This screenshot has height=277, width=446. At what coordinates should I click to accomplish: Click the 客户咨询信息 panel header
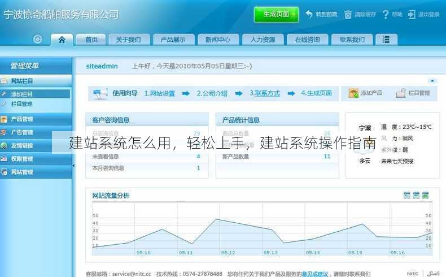click(147, 120)
